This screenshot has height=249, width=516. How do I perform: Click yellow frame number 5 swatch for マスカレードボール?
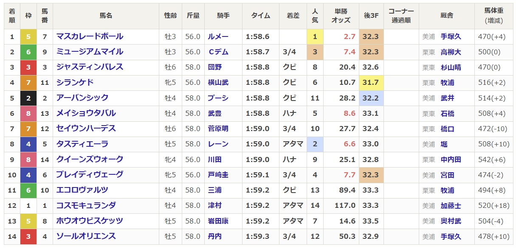[x=28, y=37]
